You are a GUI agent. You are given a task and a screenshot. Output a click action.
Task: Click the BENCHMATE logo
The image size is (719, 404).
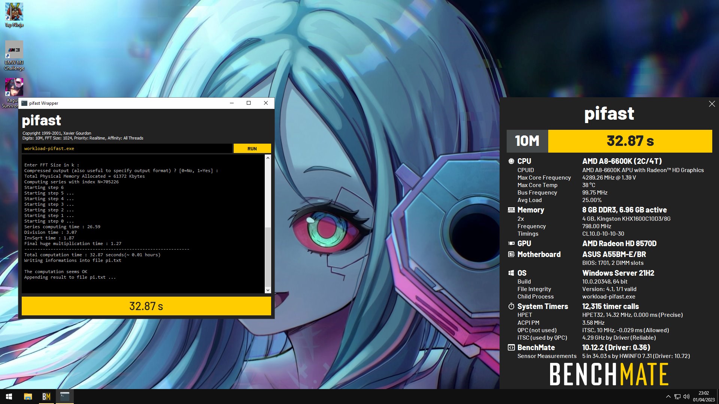tap(609, 374)
